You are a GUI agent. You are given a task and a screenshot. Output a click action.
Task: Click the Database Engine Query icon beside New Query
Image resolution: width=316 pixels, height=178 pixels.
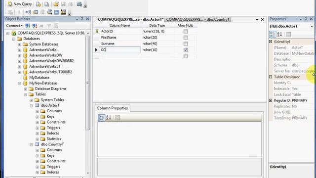tap(39, 4)
